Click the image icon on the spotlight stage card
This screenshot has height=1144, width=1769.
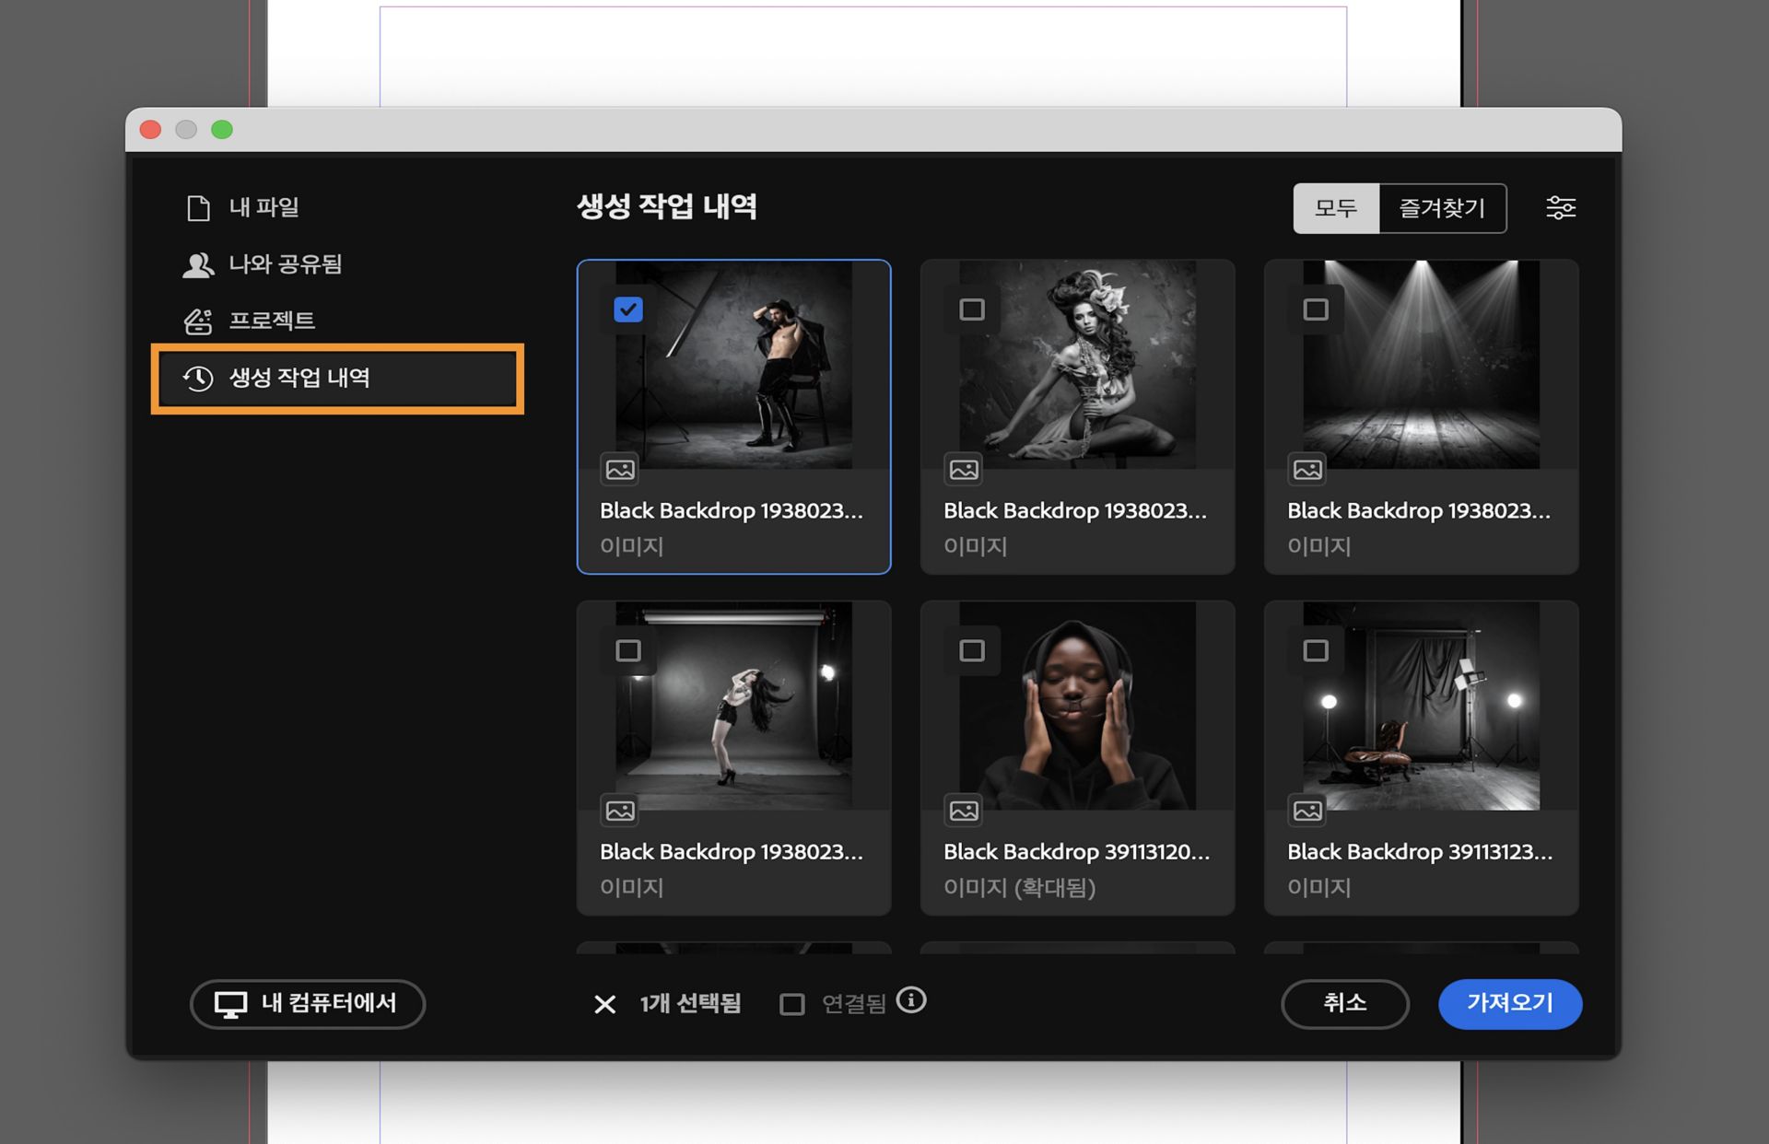pos(1307,470)
